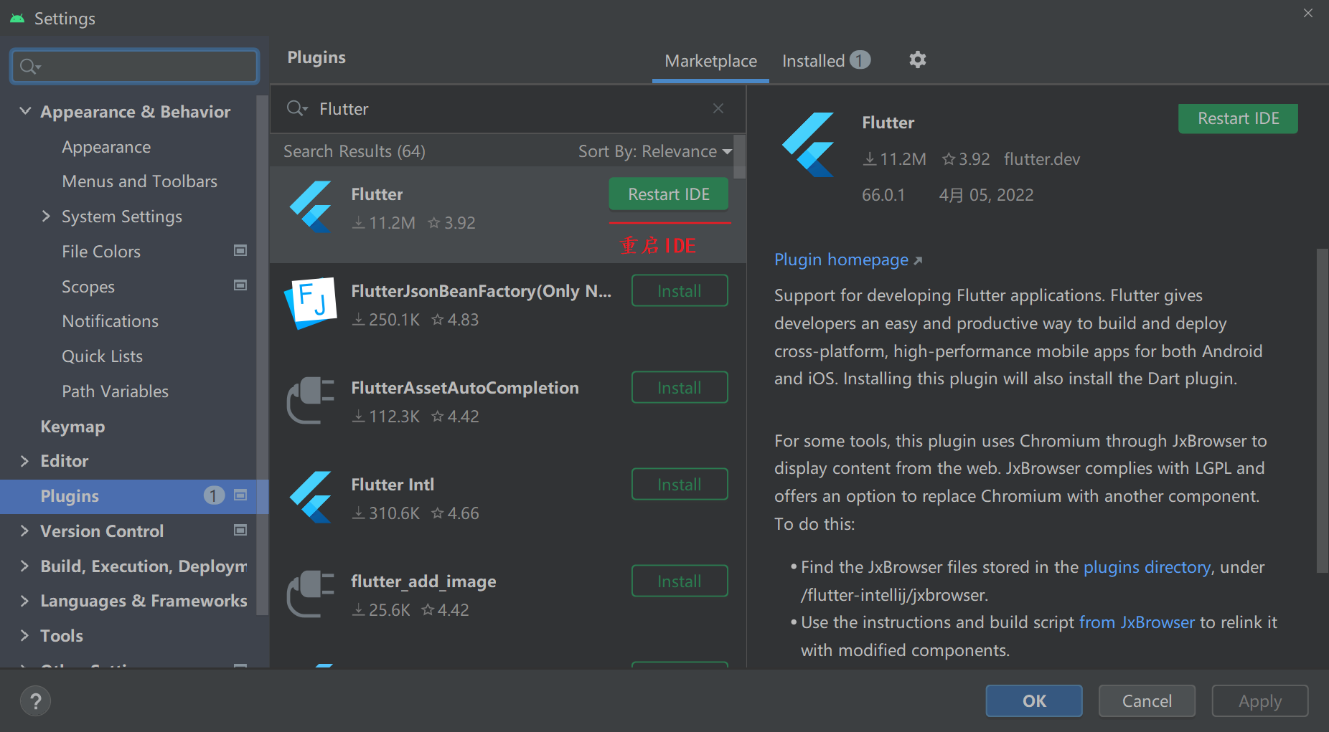
Task: Click the Flutter logo in search results
Action: point(311,207)
